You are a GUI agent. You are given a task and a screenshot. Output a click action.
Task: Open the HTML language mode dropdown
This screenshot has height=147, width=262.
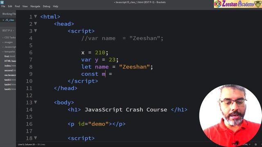coord(246,145)
